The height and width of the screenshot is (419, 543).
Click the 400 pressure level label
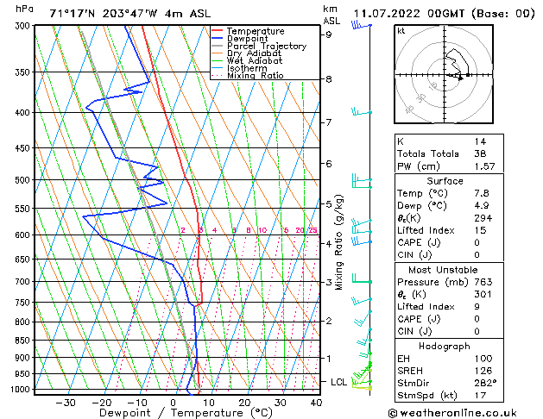(23, 113)
